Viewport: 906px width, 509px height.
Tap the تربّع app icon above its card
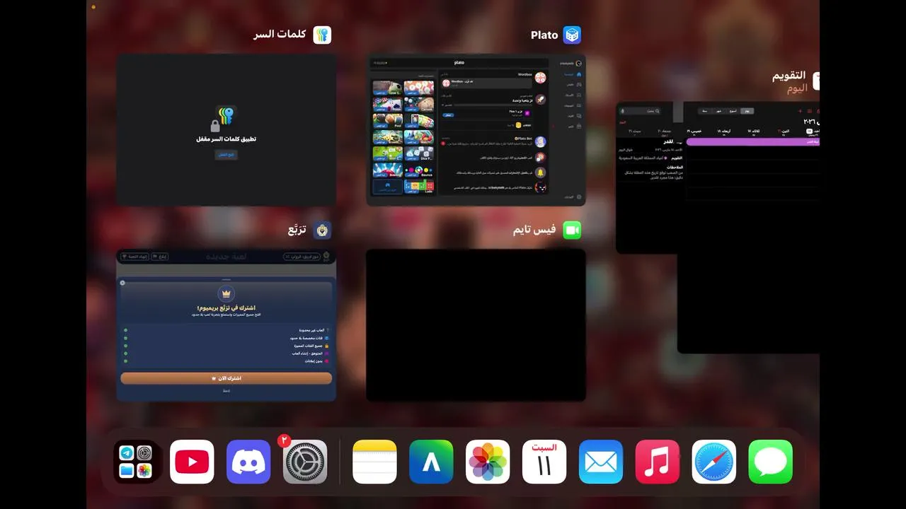point(322,230)
